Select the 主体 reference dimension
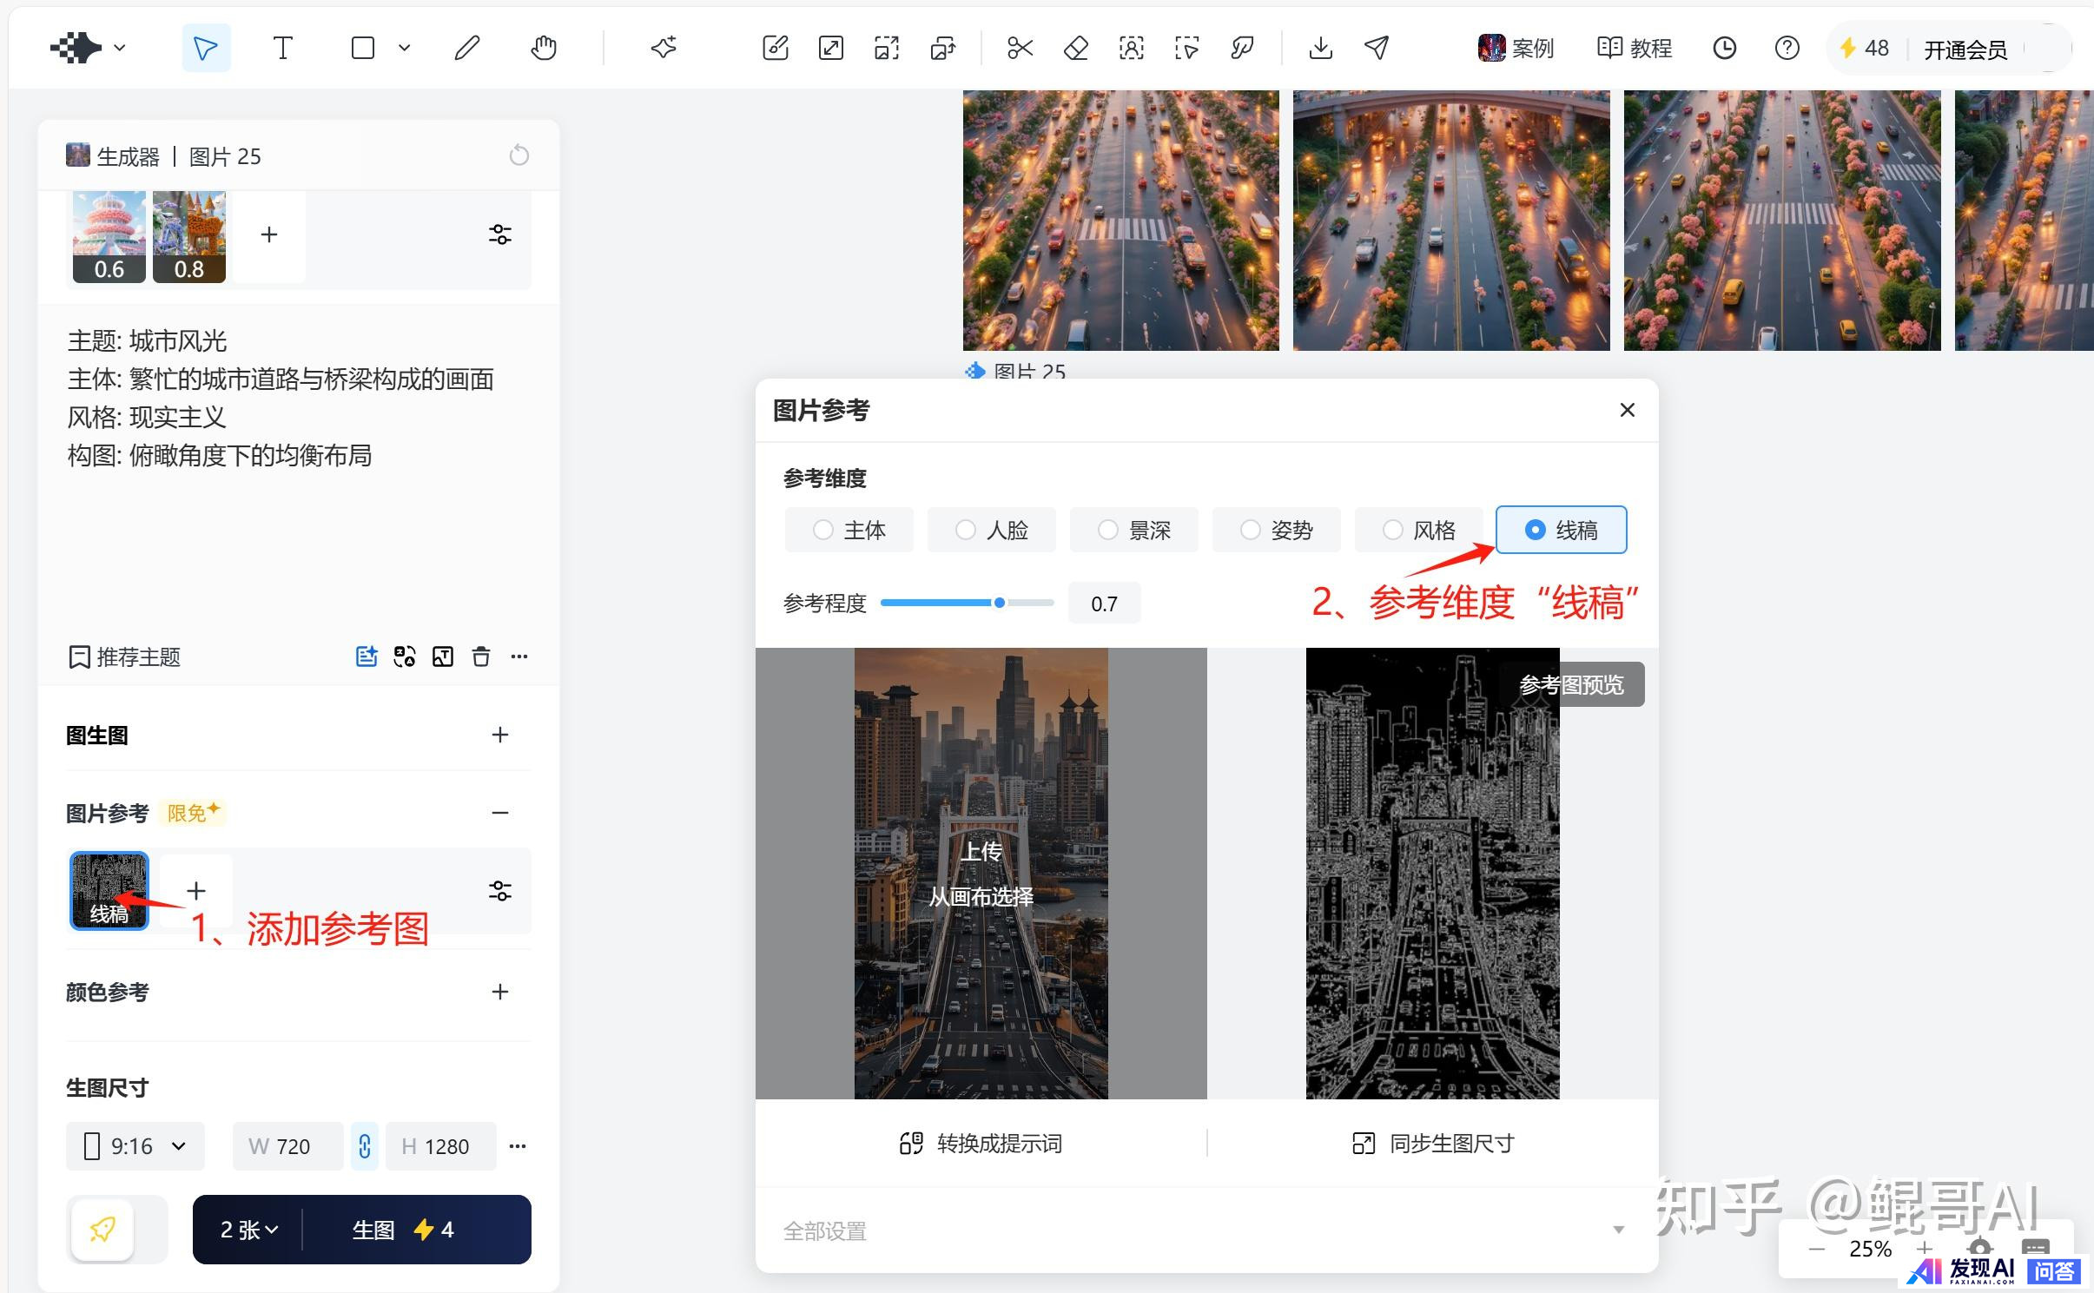2094x1293 pixels. (x=849, y=530)
